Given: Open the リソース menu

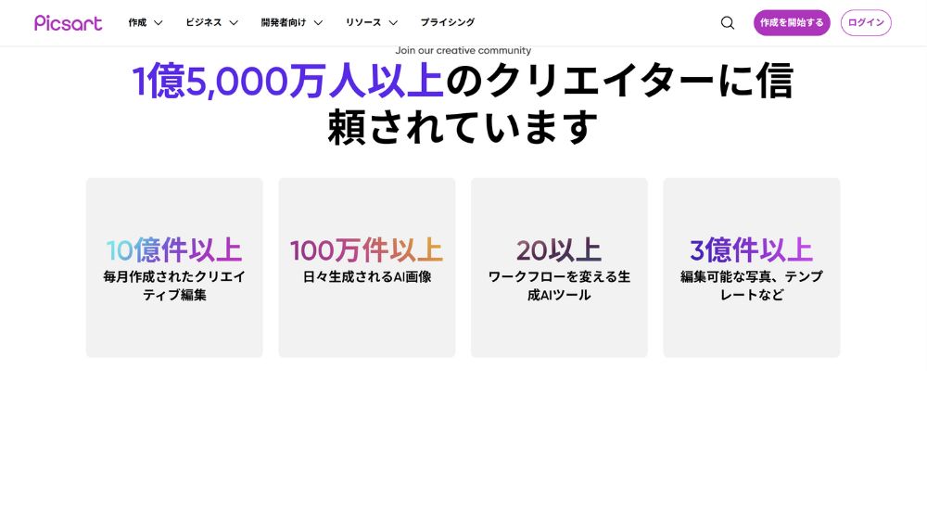Looking at the screenshot, I should click(x=363, y=22).
